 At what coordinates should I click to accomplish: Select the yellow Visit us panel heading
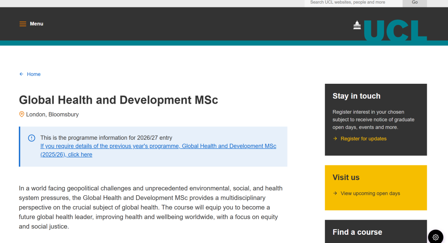point(346,177)
